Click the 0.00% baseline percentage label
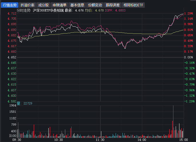The width and height of the screenshot is (196, 142). click(x=189, y=57)
